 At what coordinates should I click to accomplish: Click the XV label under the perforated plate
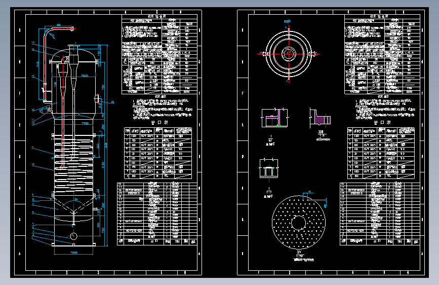299,252
